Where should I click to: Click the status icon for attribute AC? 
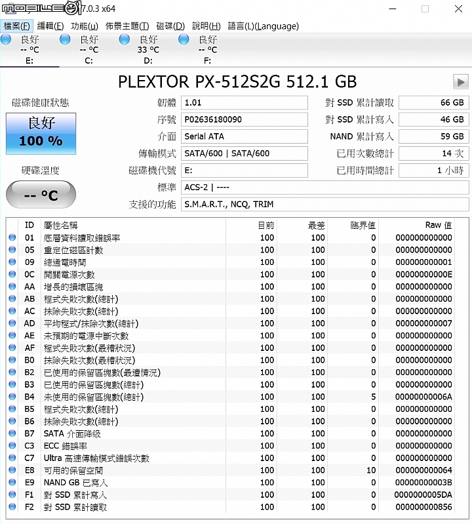coord(12,311)
